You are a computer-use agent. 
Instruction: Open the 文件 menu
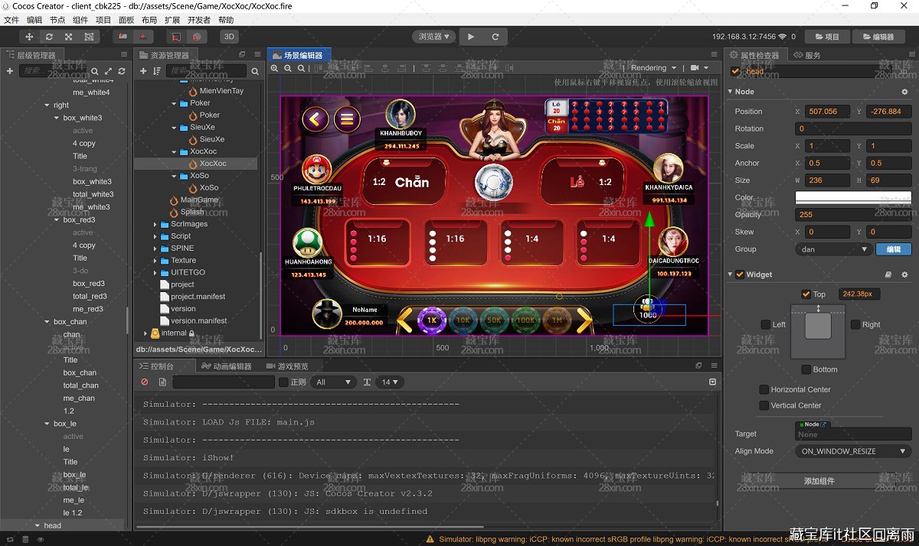pos(11,20)
